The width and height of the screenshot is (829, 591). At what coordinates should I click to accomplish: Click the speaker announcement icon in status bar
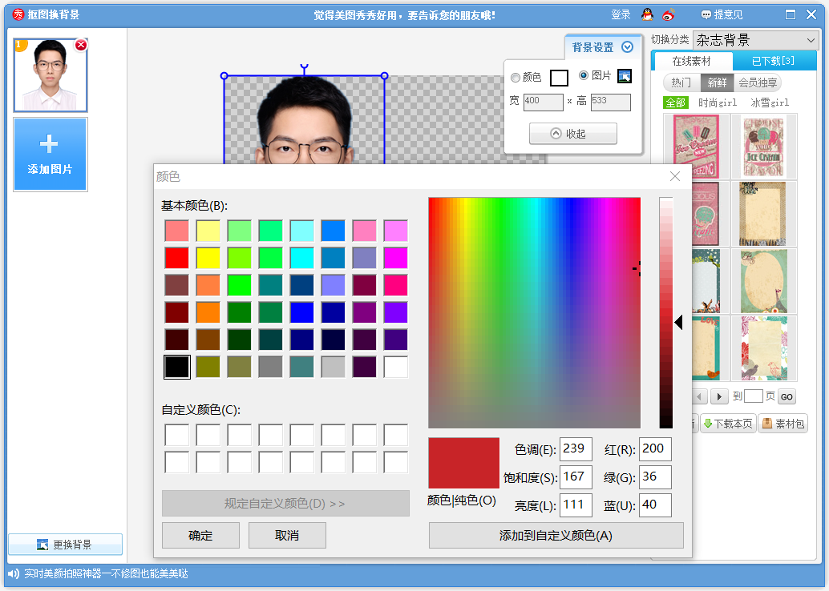pos(14,573)
